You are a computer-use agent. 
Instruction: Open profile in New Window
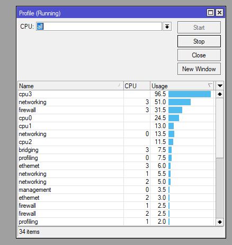click(x=199, y=69)
